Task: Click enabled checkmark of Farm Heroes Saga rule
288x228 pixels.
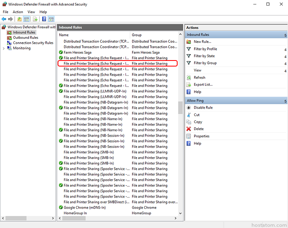Action: 61,52
